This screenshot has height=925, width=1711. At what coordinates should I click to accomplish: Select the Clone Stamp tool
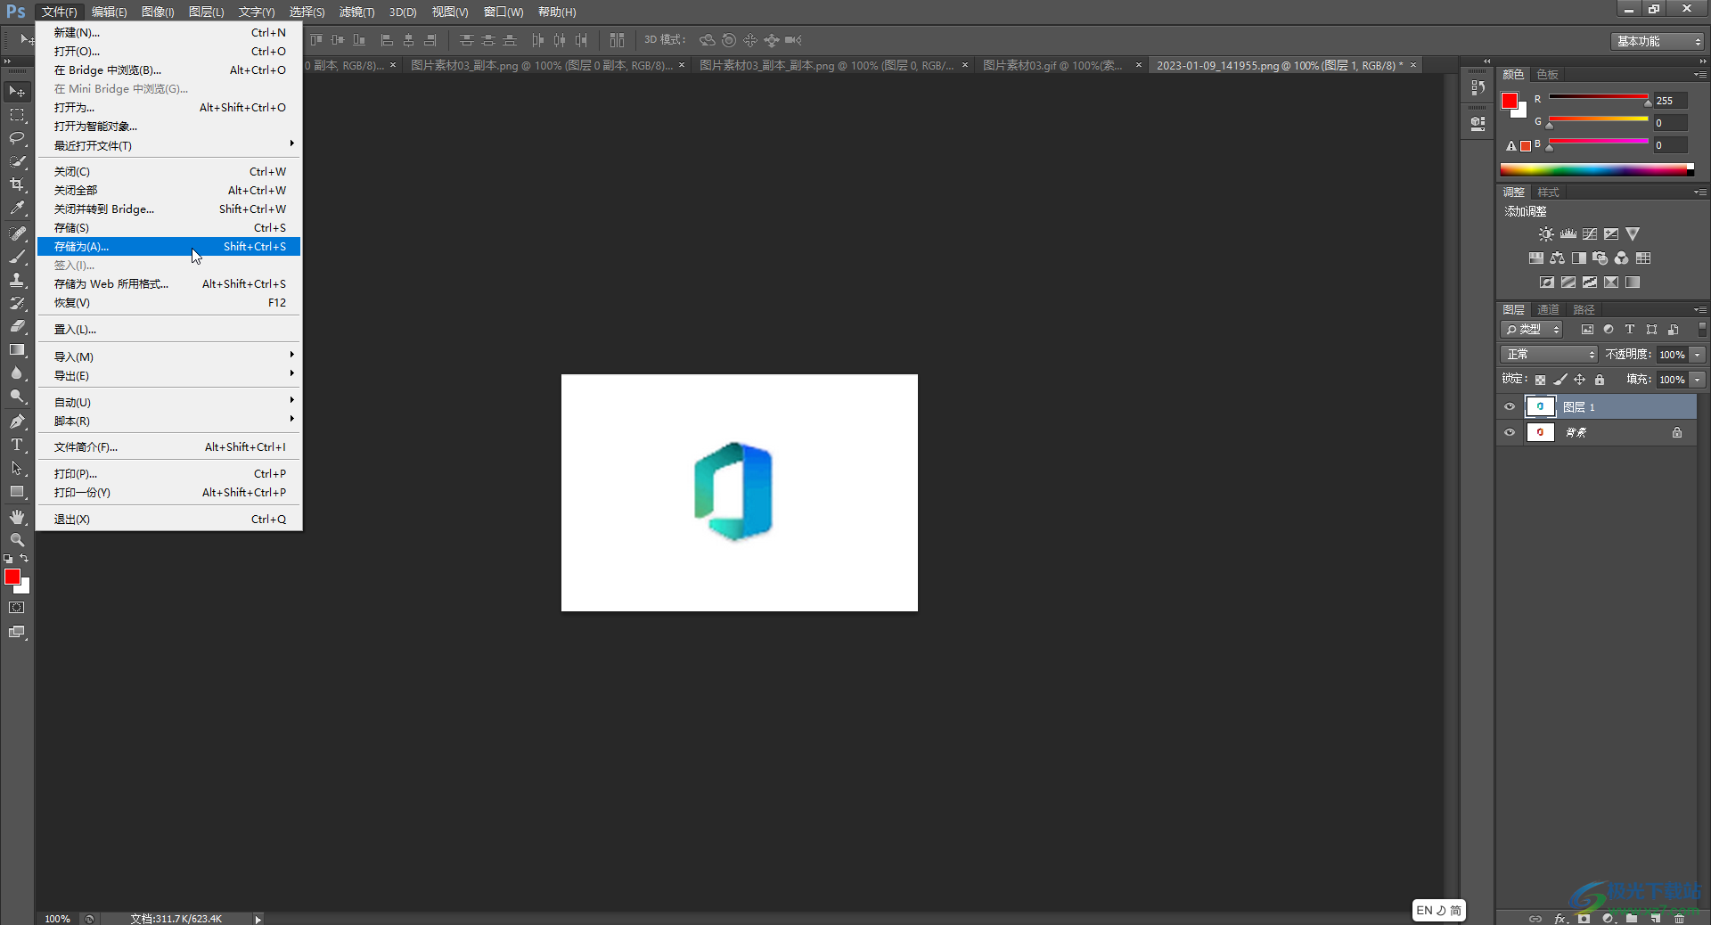17,280
